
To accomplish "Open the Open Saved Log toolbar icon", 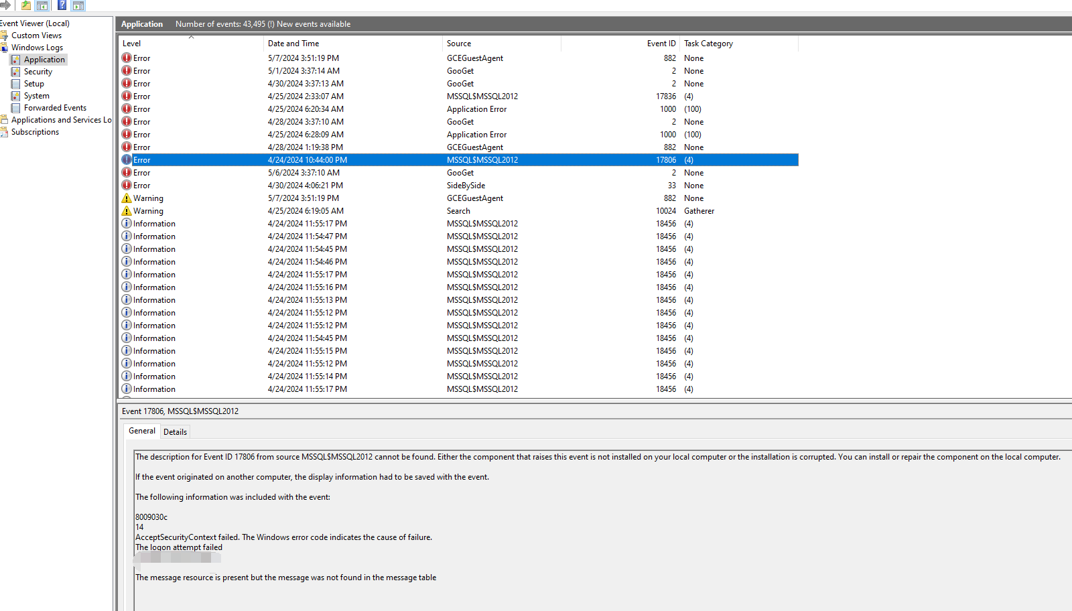I will [25, 5].
